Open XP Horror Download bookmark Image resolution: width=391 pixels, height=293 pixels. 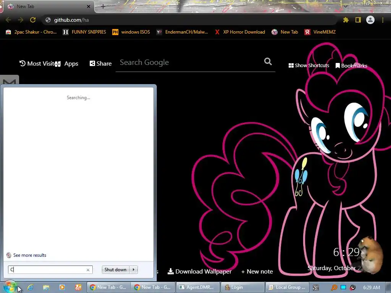pyautogui.click(x=240, y=32)
